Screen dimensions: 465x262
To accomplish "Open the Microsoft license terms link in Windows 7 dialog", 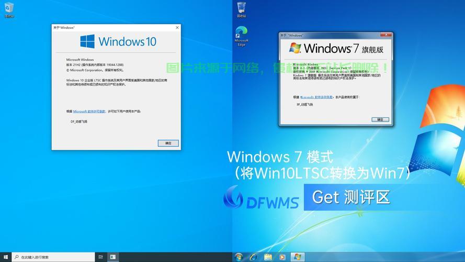I will (x=316, y=97).
